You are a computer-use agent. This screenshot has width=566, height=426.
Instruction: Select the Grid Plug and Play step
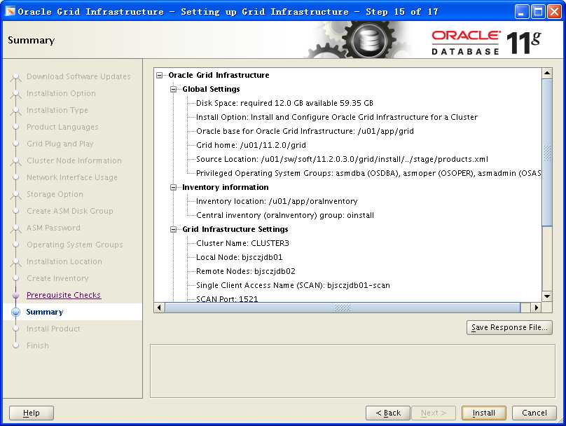[x=60, y=144]
